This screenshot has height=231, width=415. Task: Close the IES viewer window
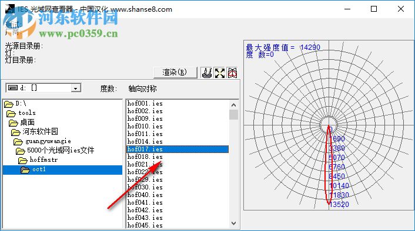[401, 9]
